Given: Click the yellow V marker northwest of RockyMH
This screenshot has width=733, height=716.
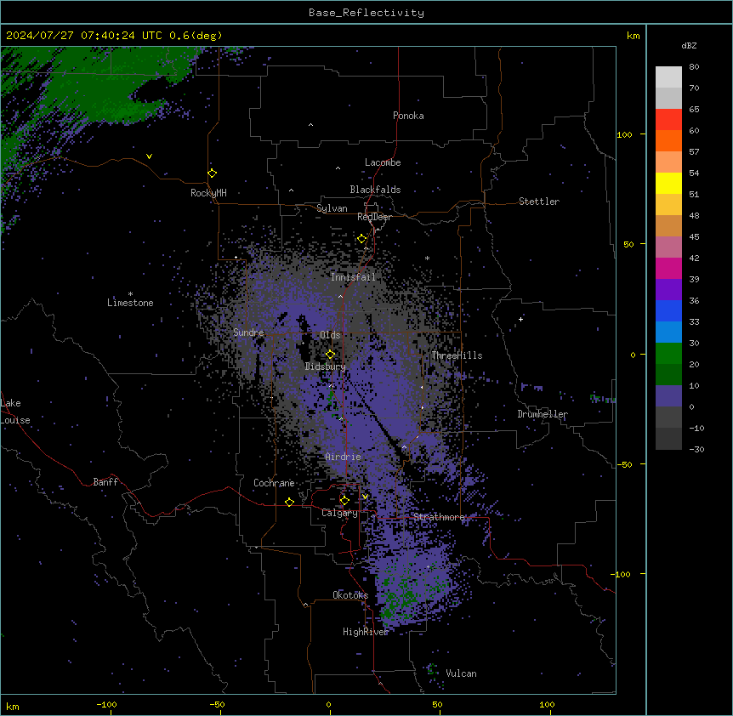Looking at the screenshot, I should pyautogui.click(x=149, y=156).
